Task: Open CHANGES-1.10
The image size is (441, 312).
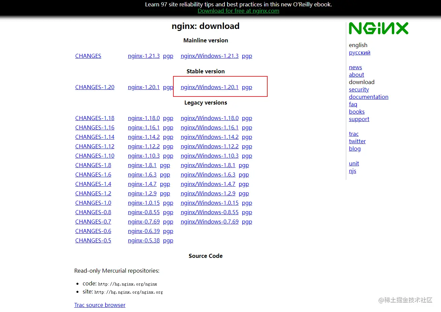Action: pyautogui.click(x=95, y=156)
